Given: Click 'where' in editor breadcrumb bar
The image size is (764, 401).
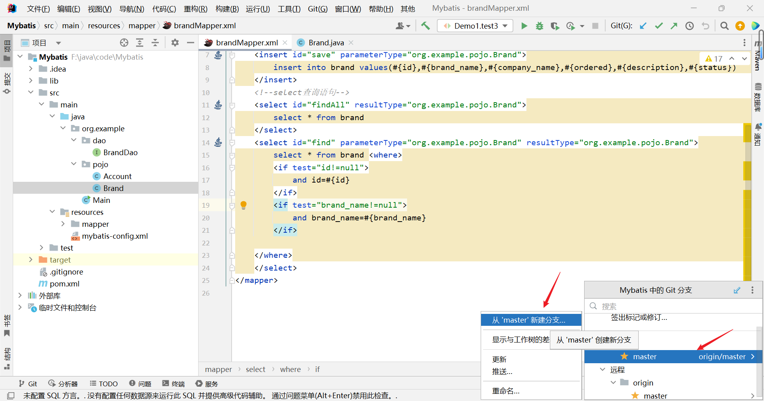Looking at the screenshot, I should click(x=290, y=369).
